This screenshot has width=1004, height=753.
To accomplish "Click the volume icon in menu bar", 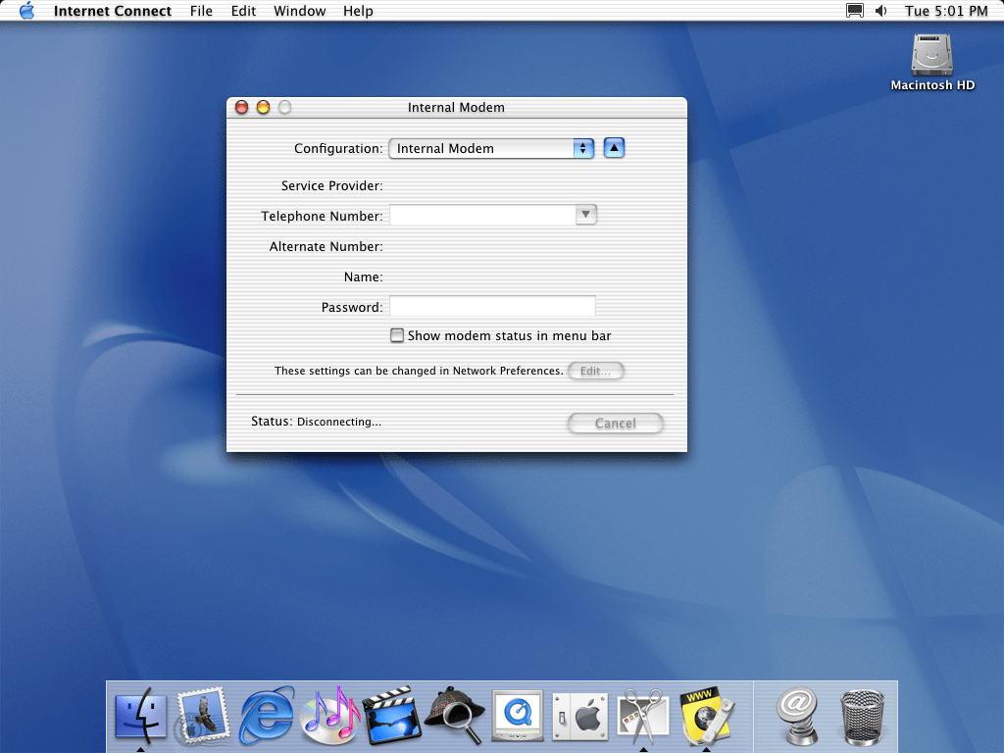I will (881, 11).
